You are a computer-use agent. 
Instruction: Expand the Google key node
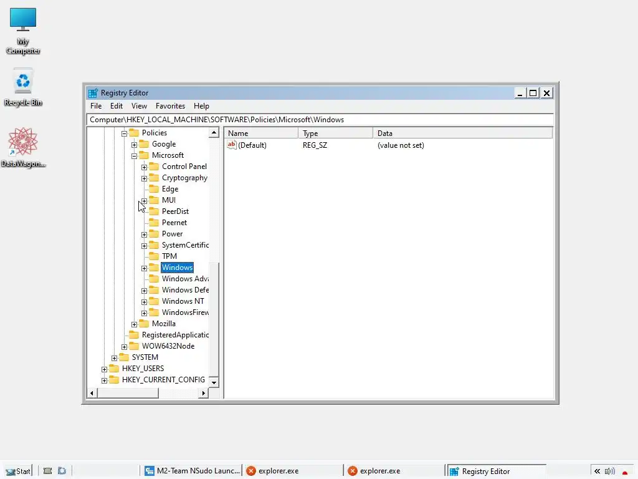pos(135,145)
